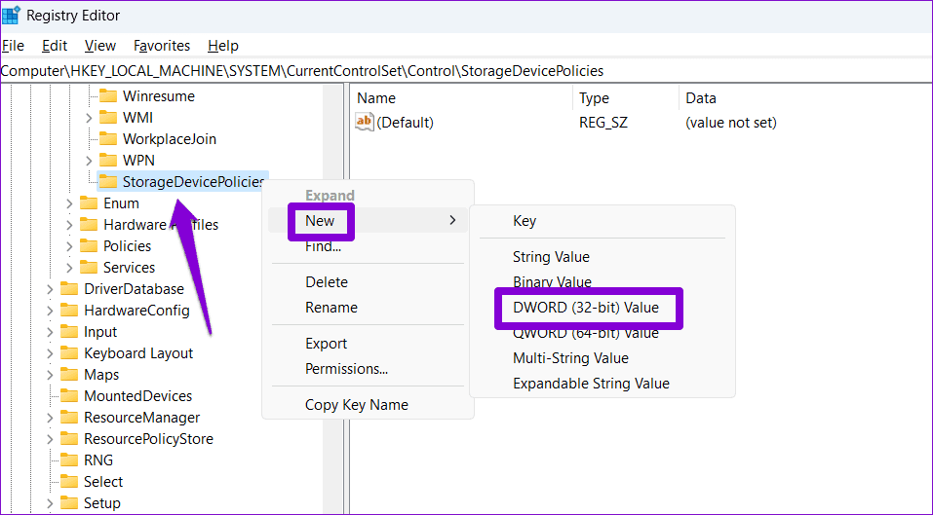
Task: Click the Winresume folder icon
Action: tap(107, 95)
